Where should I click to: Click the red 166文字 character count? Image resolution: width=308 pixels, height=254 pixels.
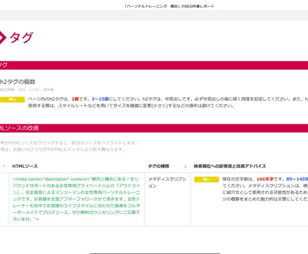coord(265,179)
